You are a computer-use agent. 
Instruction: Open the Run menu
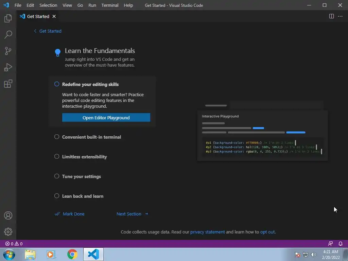click(x=92, y=5)
